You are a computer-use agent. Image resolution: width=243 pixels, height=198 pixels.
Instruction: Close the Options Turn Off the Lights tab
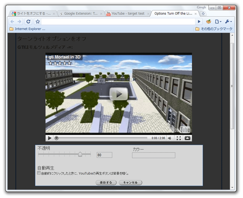click(196, 14)
